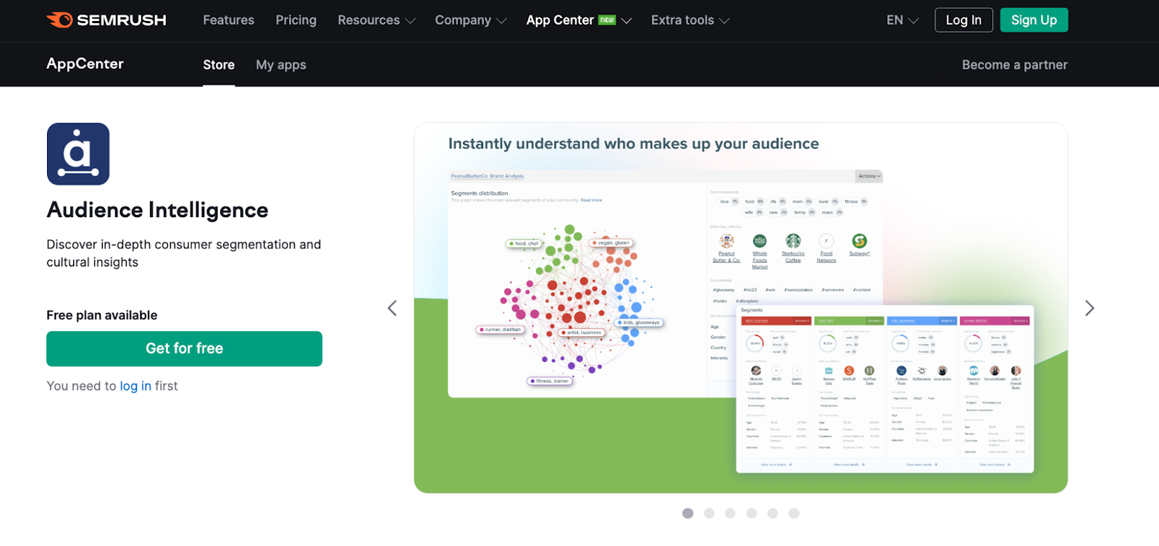Expand the App Center dropdown
This screenshot has width=1159, height=546.
pos(579,20)
